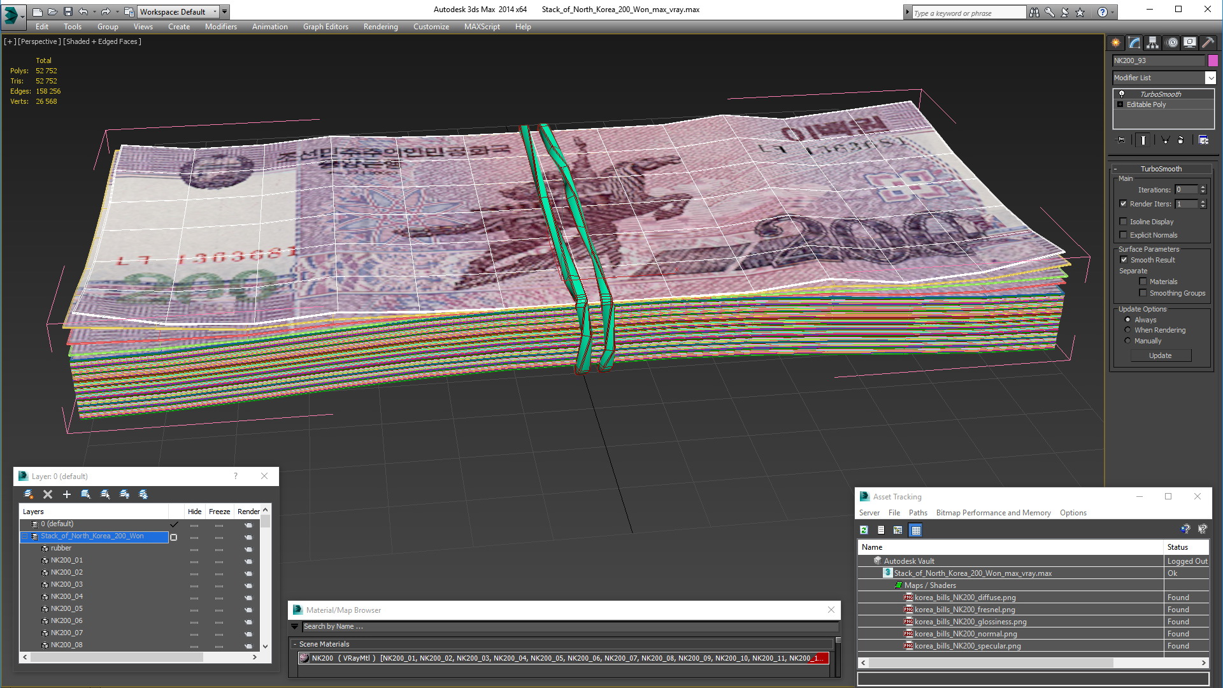Click the Update button
The image size is (1223, 688).
[x=1161, y=355]
